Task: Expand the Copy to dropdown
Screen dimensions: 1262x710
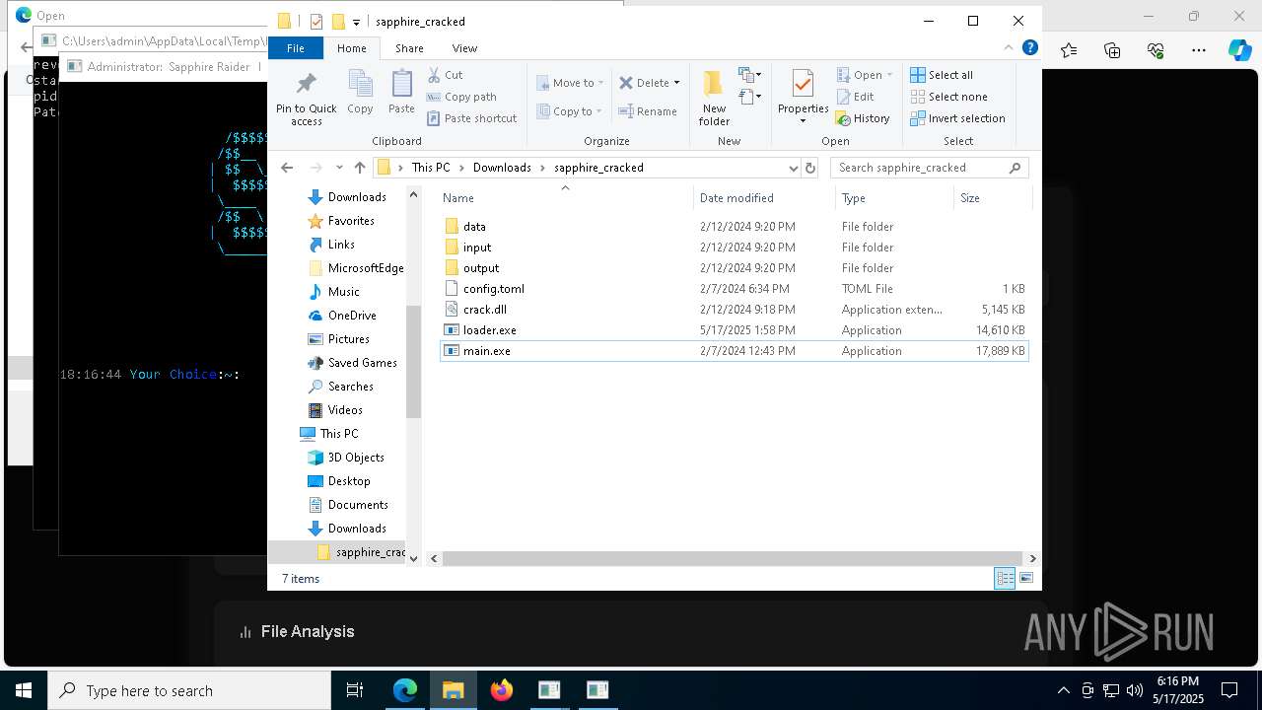Action: (x=599, y=111)
